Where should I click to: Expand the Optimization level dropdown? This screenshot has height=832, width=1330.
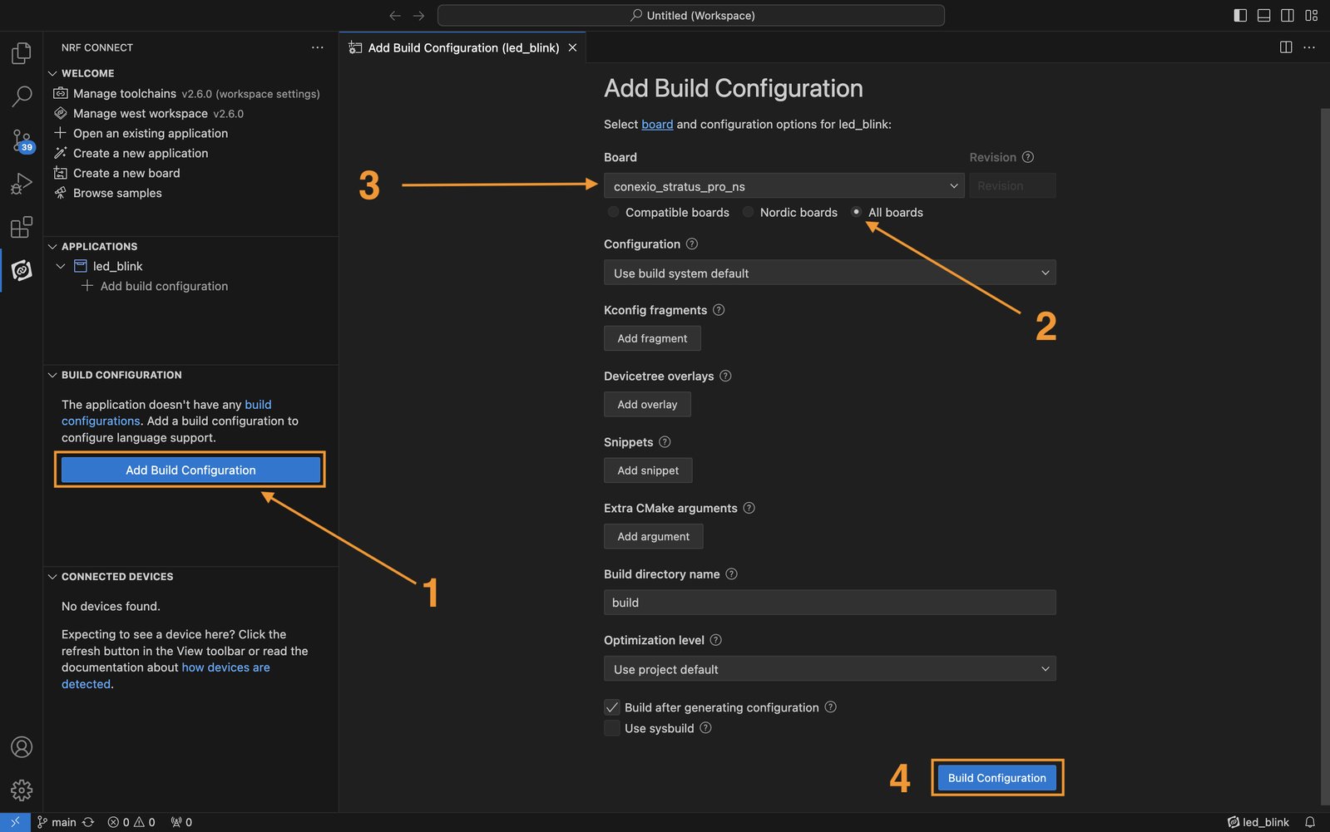click(829, 669)
